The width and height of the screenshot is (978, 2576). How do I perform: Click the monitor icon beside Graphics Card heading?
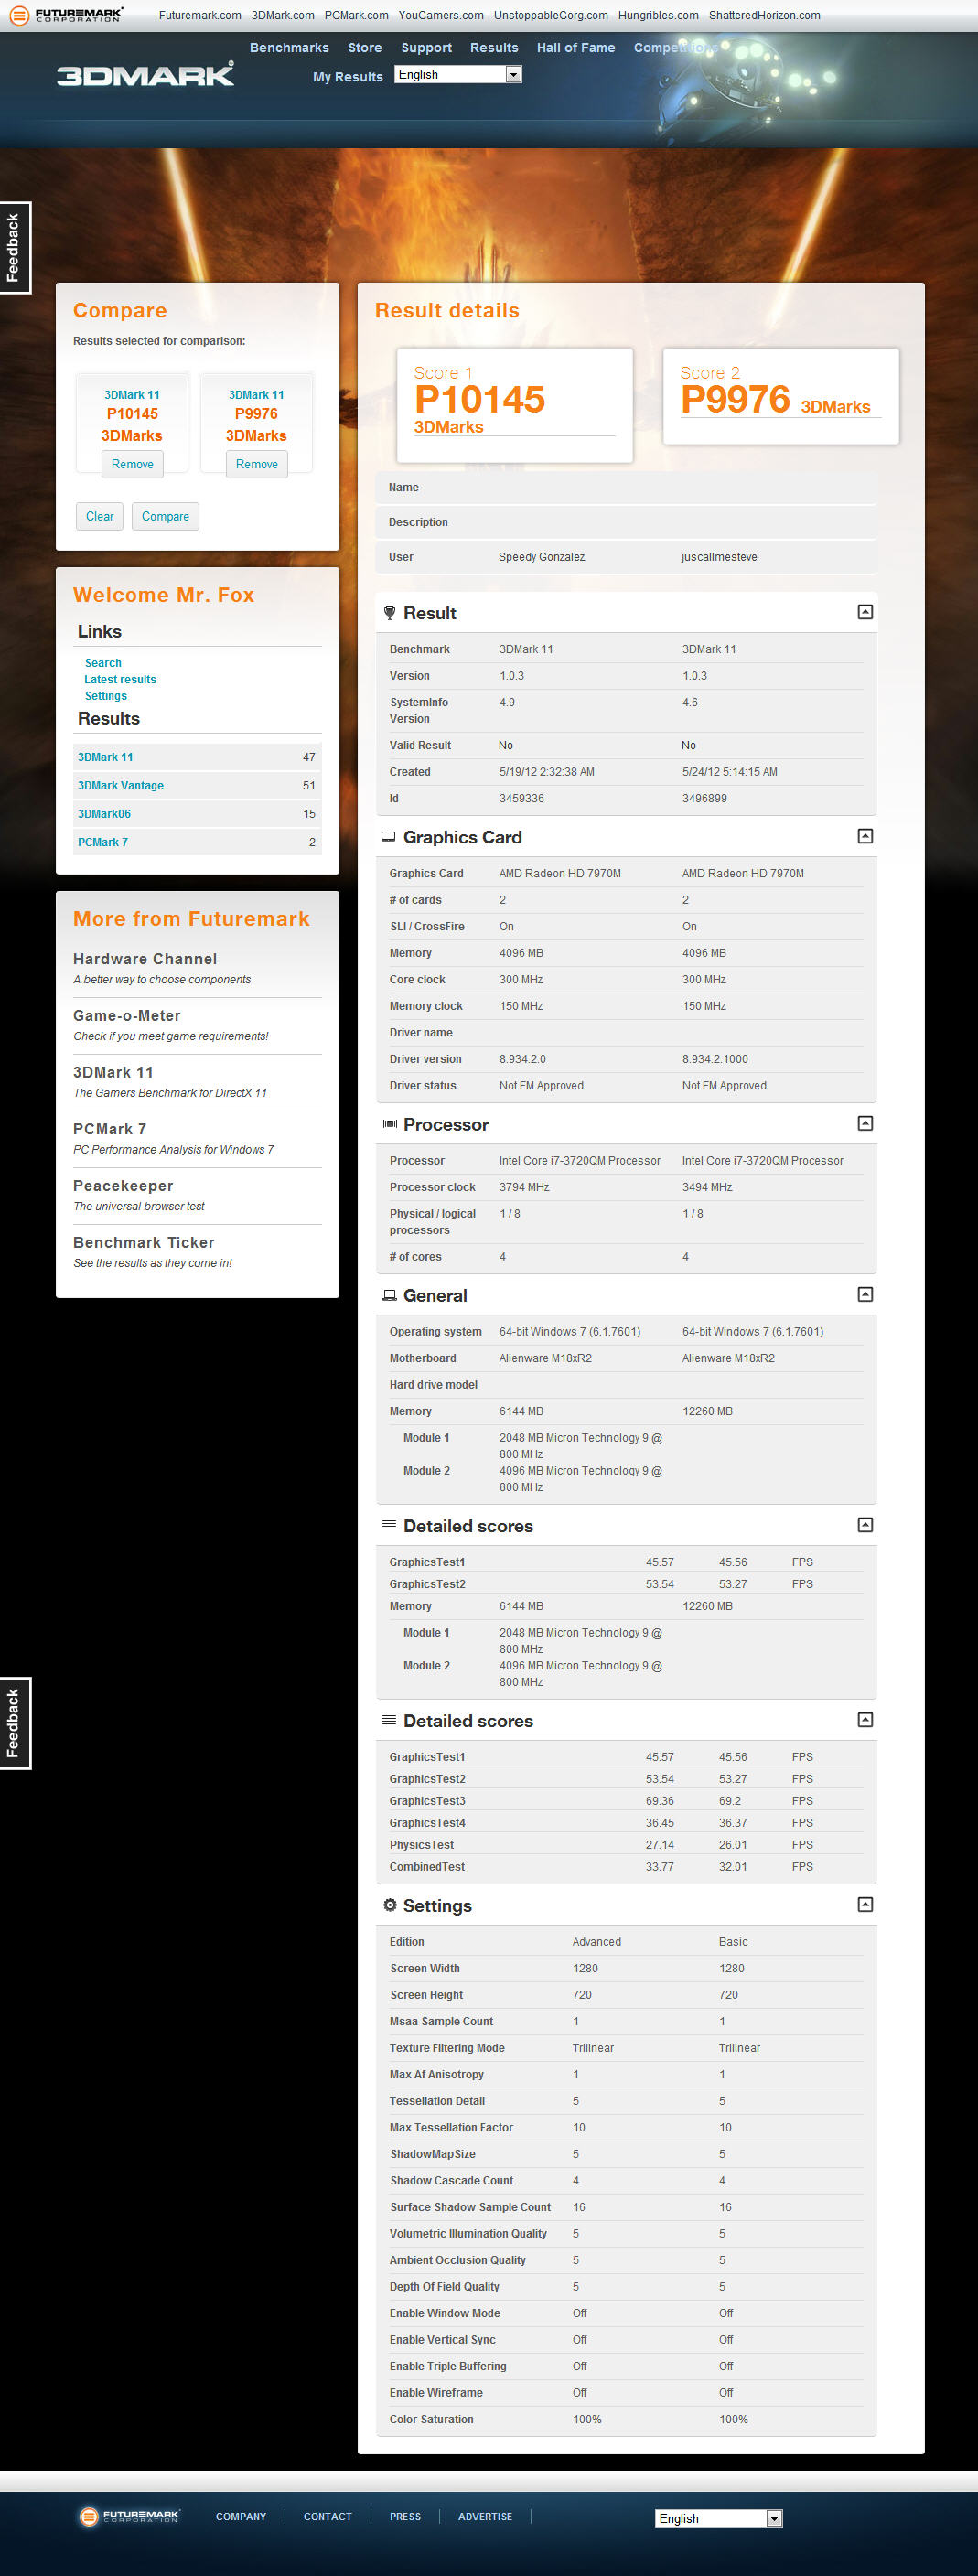click(x=388, y=837)
